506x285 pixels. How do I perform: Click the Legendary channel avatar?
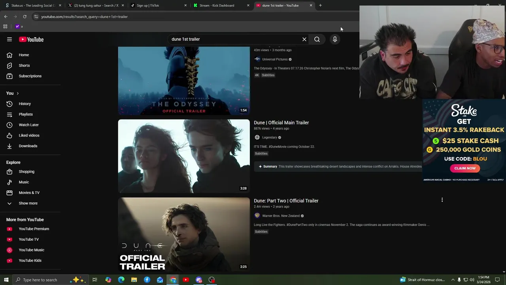pos(257,137)
